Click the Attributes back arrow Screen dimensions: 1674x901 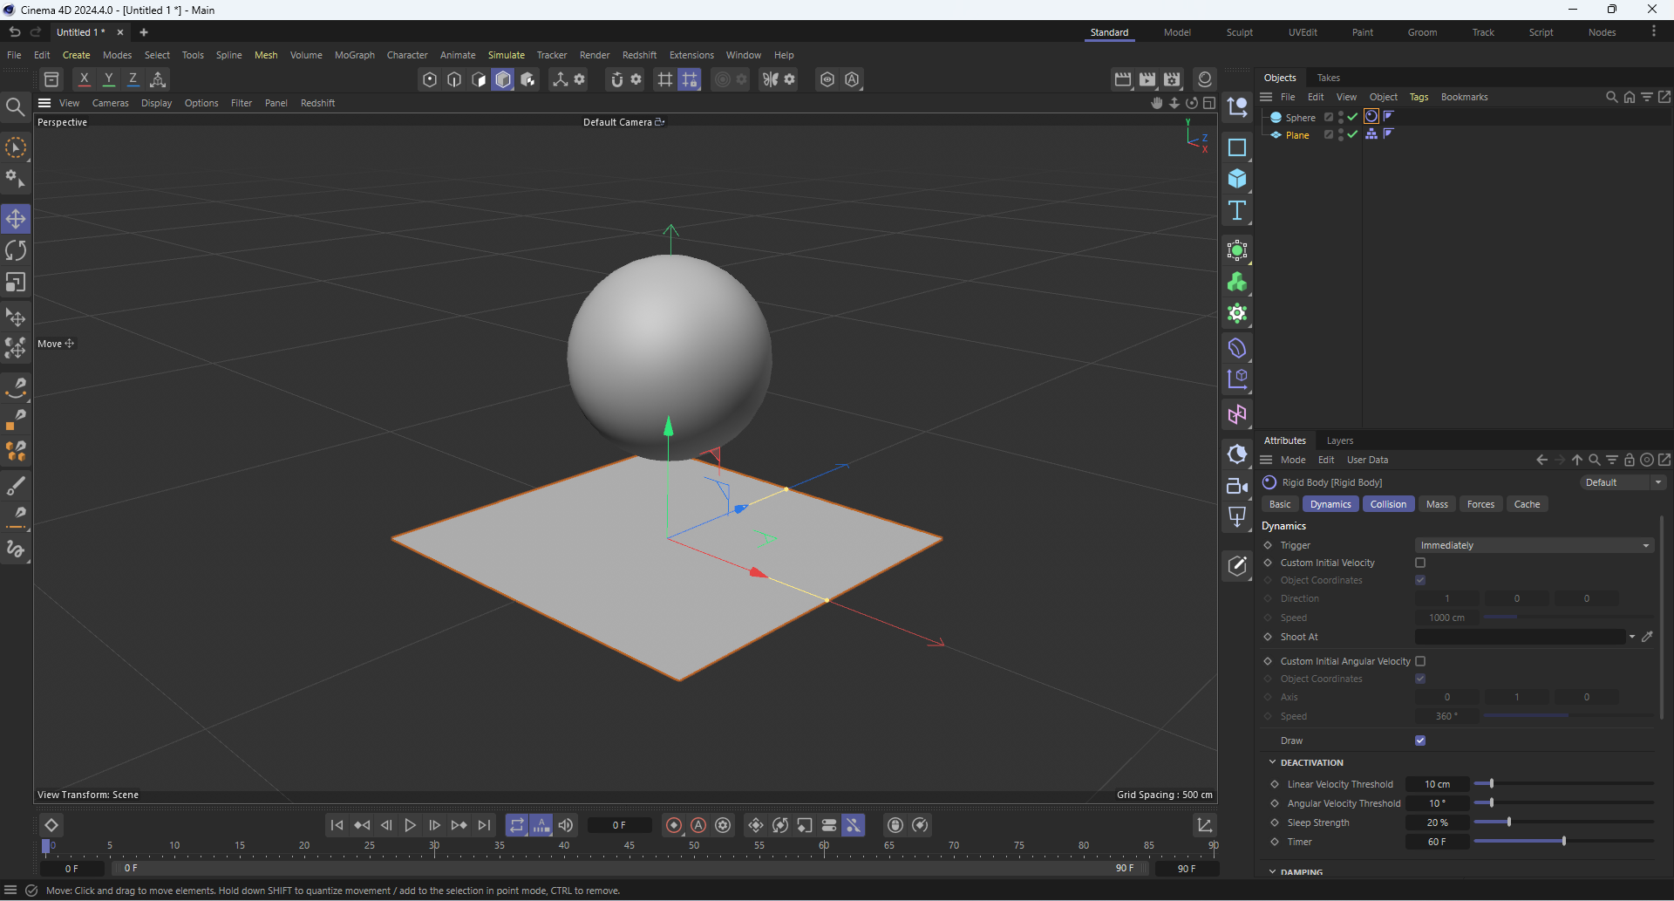(1541, 460)
